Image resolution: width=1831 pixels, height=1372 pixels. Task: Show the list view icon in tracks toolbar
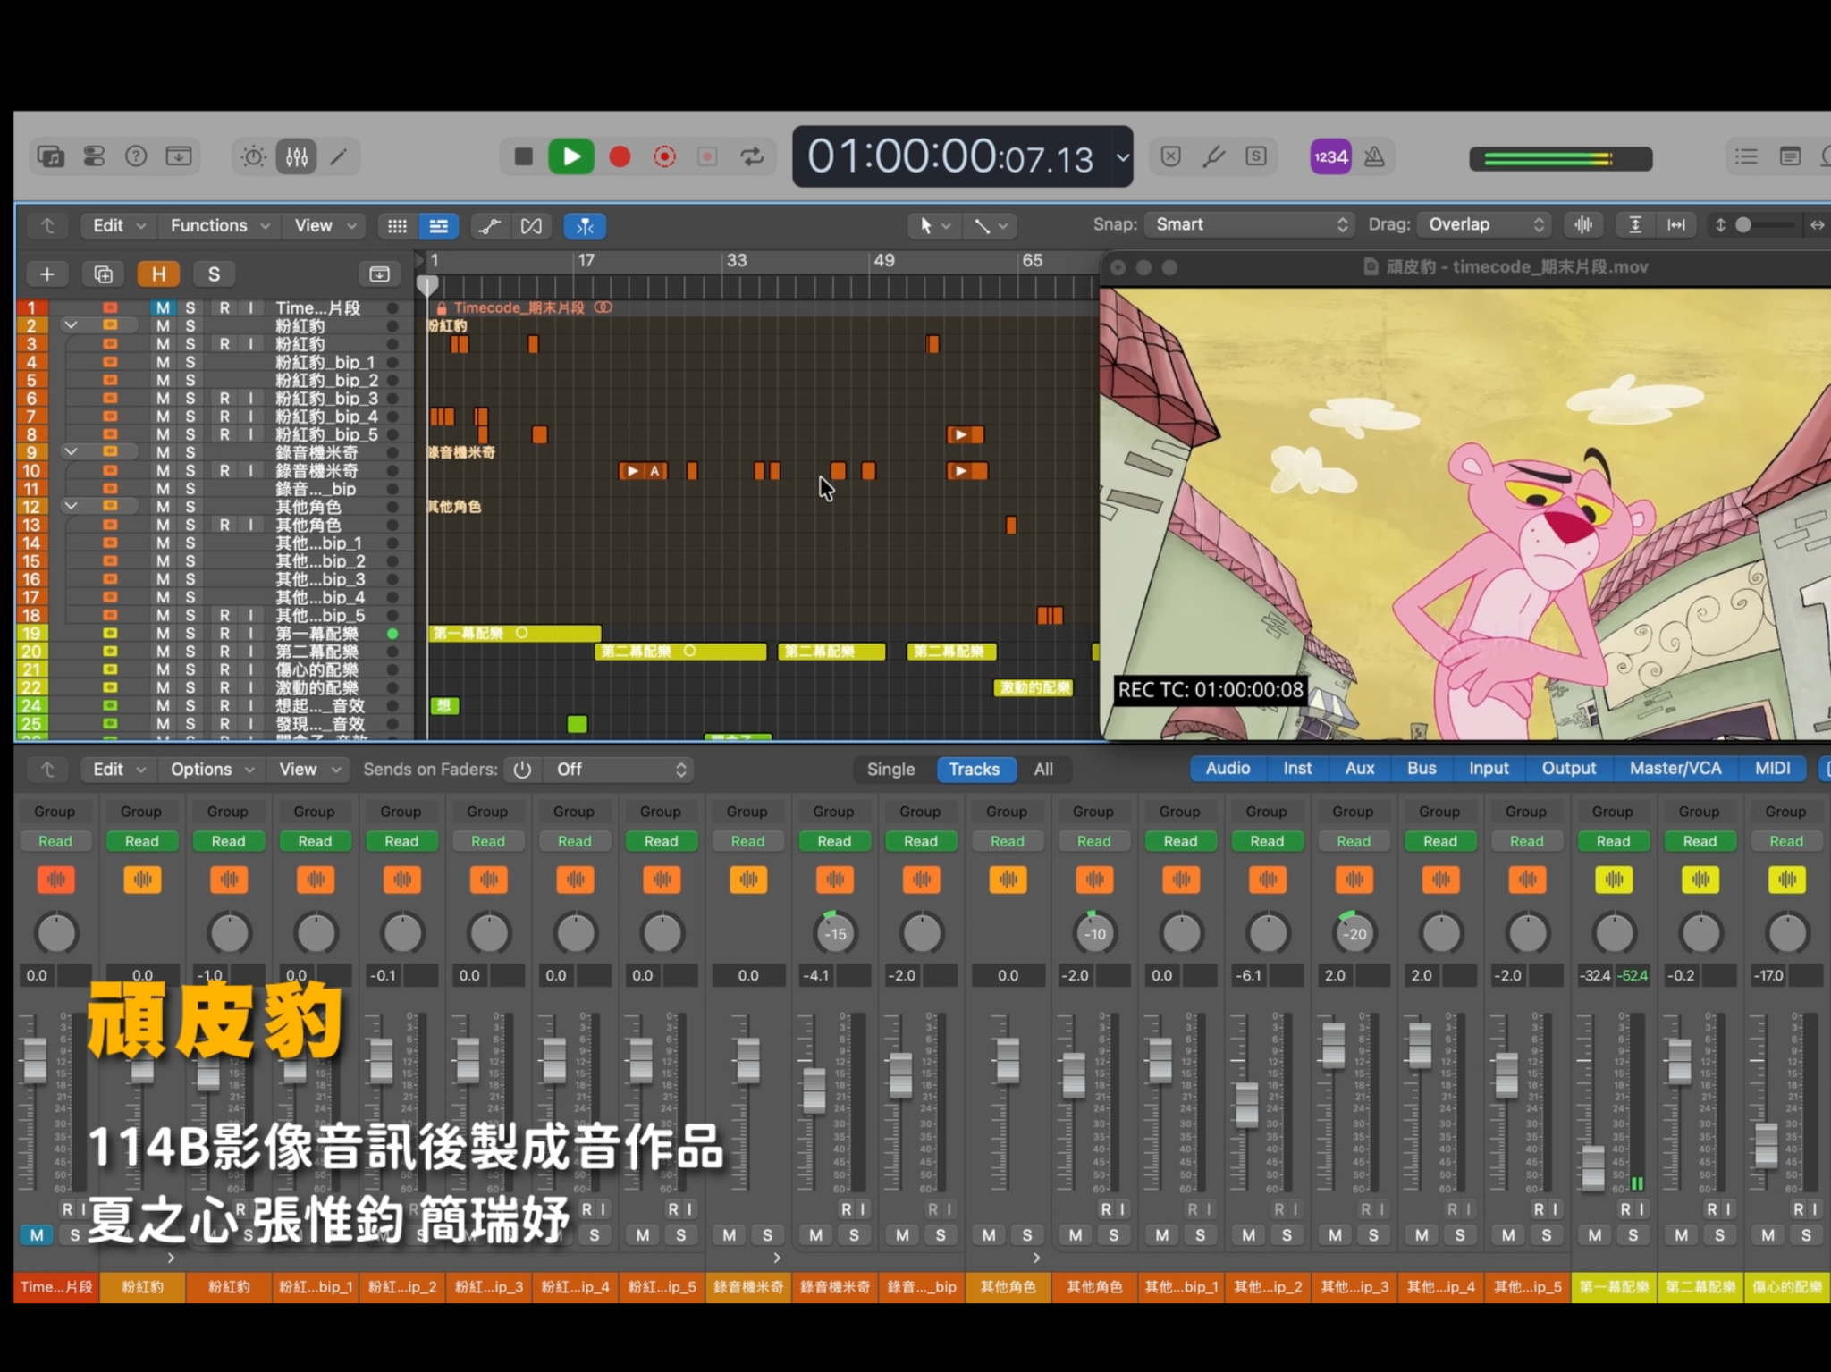[439, 226]
